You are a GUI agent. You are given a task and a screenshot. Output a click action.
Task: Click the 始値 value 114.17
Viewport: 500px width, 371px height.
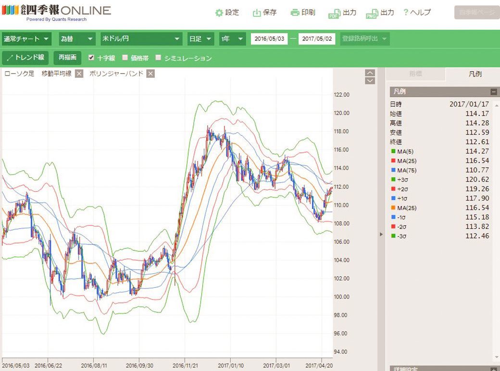477,113
